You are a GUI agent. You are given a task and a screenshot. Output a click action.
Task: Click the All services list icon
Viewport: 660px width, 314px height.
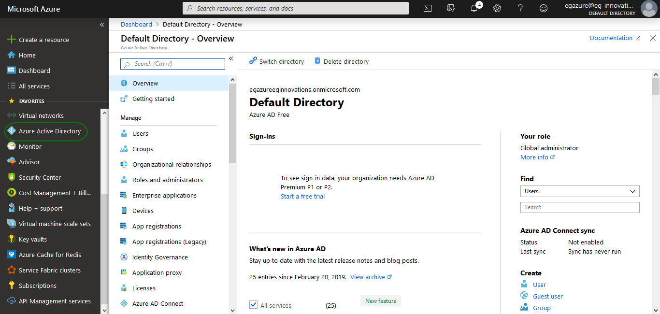12,86
